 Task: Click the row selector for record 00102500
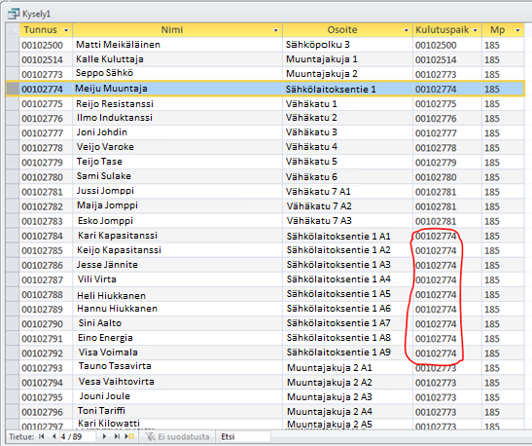click(x=13, y=45)
